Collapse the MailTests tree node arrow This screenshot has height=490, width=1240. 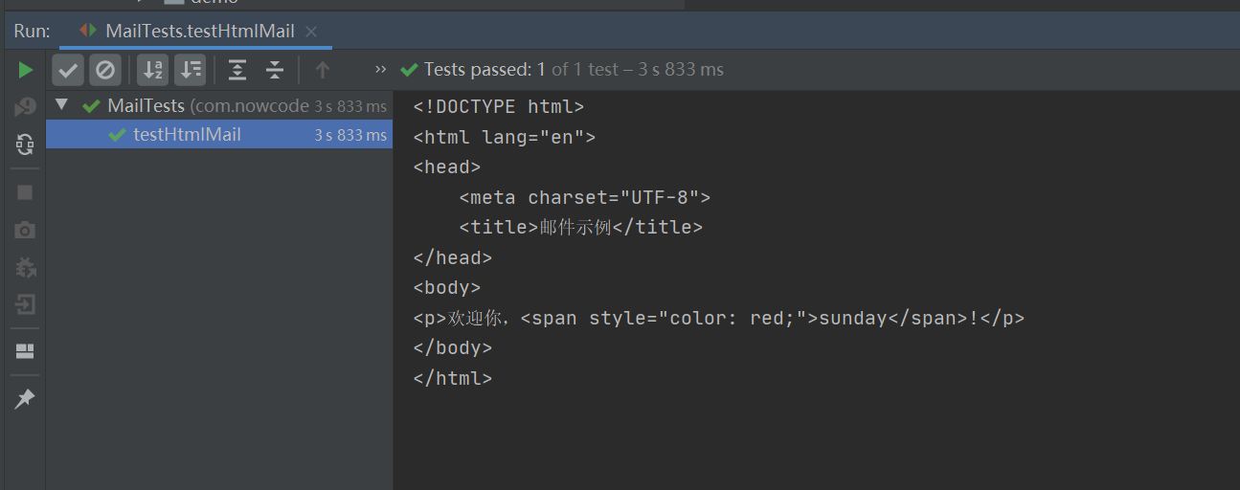click(62, 105)
